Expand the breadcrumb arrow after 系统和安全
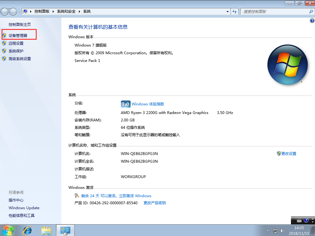315x236 pixels. tap(79, 11)
